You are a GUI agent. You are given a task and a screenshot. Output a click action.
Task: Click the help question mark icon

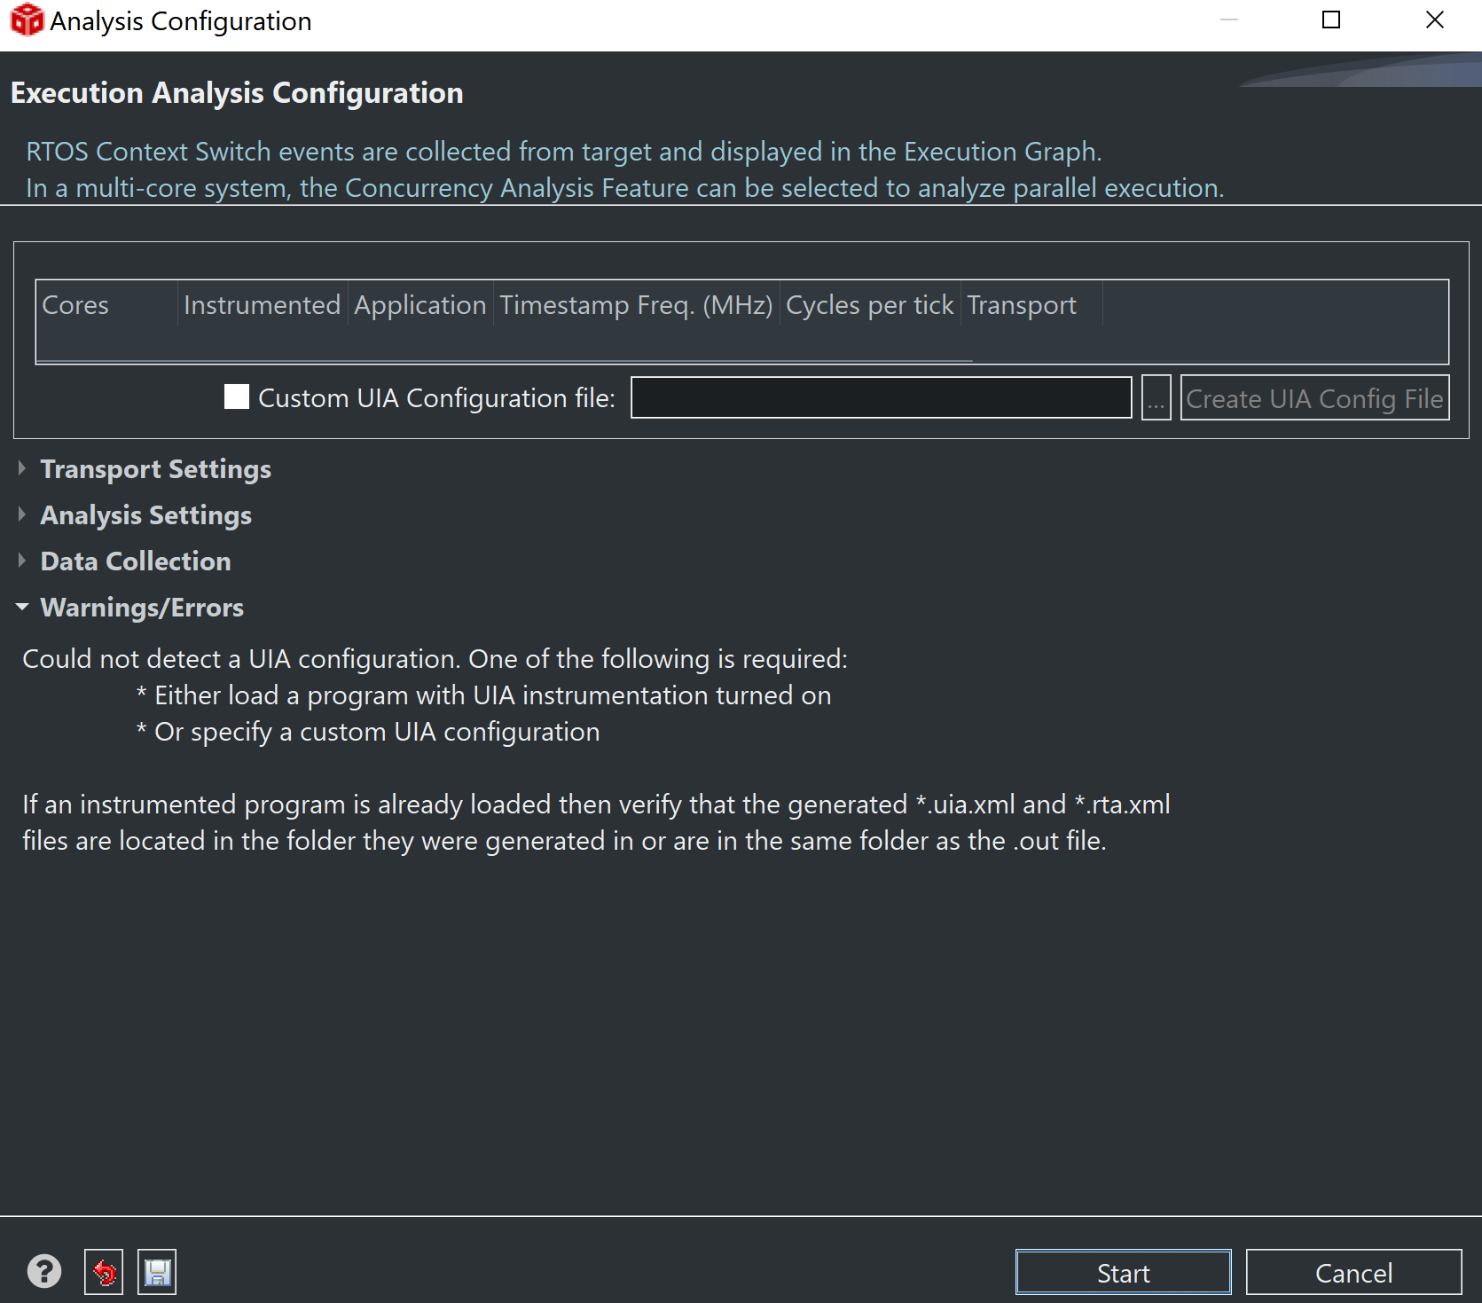[x=44, y=1271]
